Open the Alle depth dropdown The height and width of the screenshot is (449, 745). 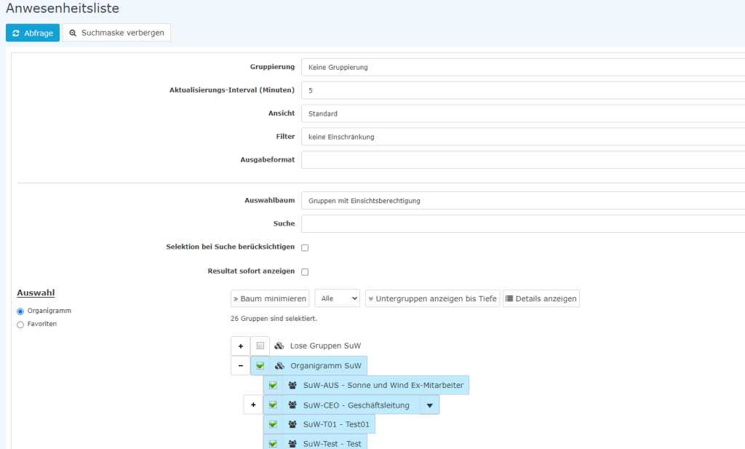pyautogui.click(x=338, y=298)
